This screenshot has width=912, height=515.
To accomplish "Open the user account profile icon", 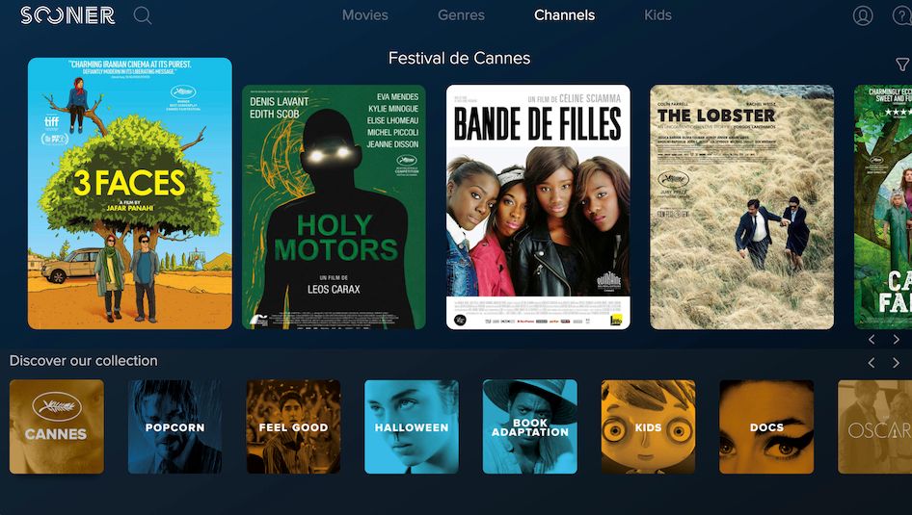I will tap(863, 15).
